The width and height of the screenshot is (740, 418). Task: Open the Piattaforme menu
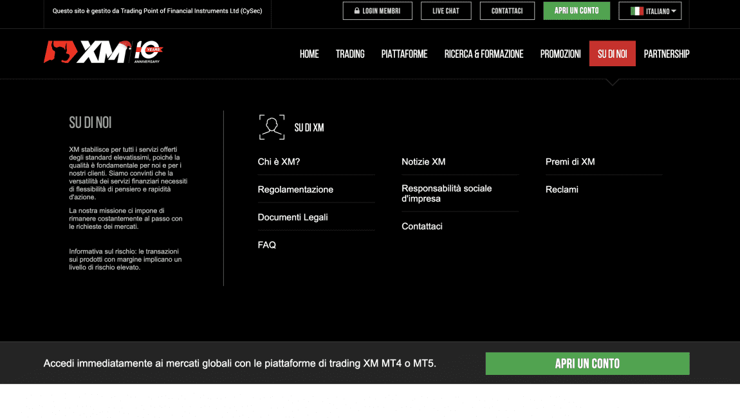point(404,54)
